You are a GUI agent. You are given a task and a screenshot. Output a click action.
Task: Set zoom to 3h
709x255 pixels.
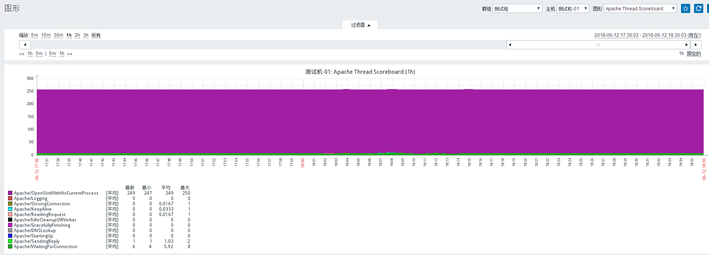pyautogui.click(x=86, y=35)
